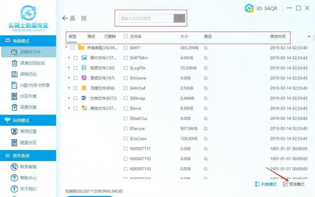Switch to 列表模式 list view

266,184
